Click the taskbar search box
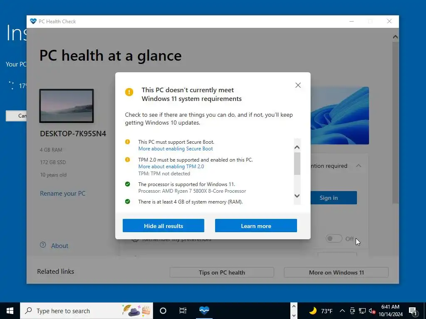This screenshot has height=319, width=426. tap(87, 311)
